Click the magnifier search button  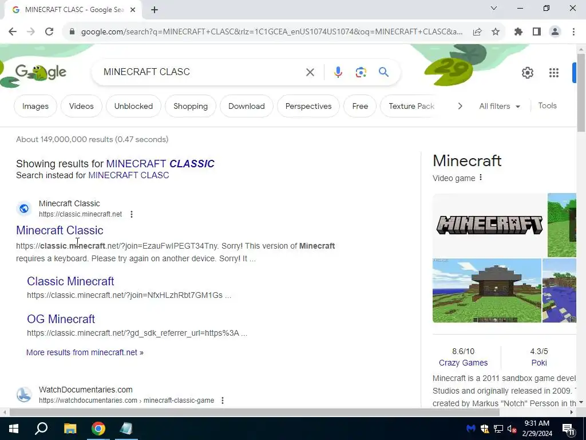click(383, 72)
